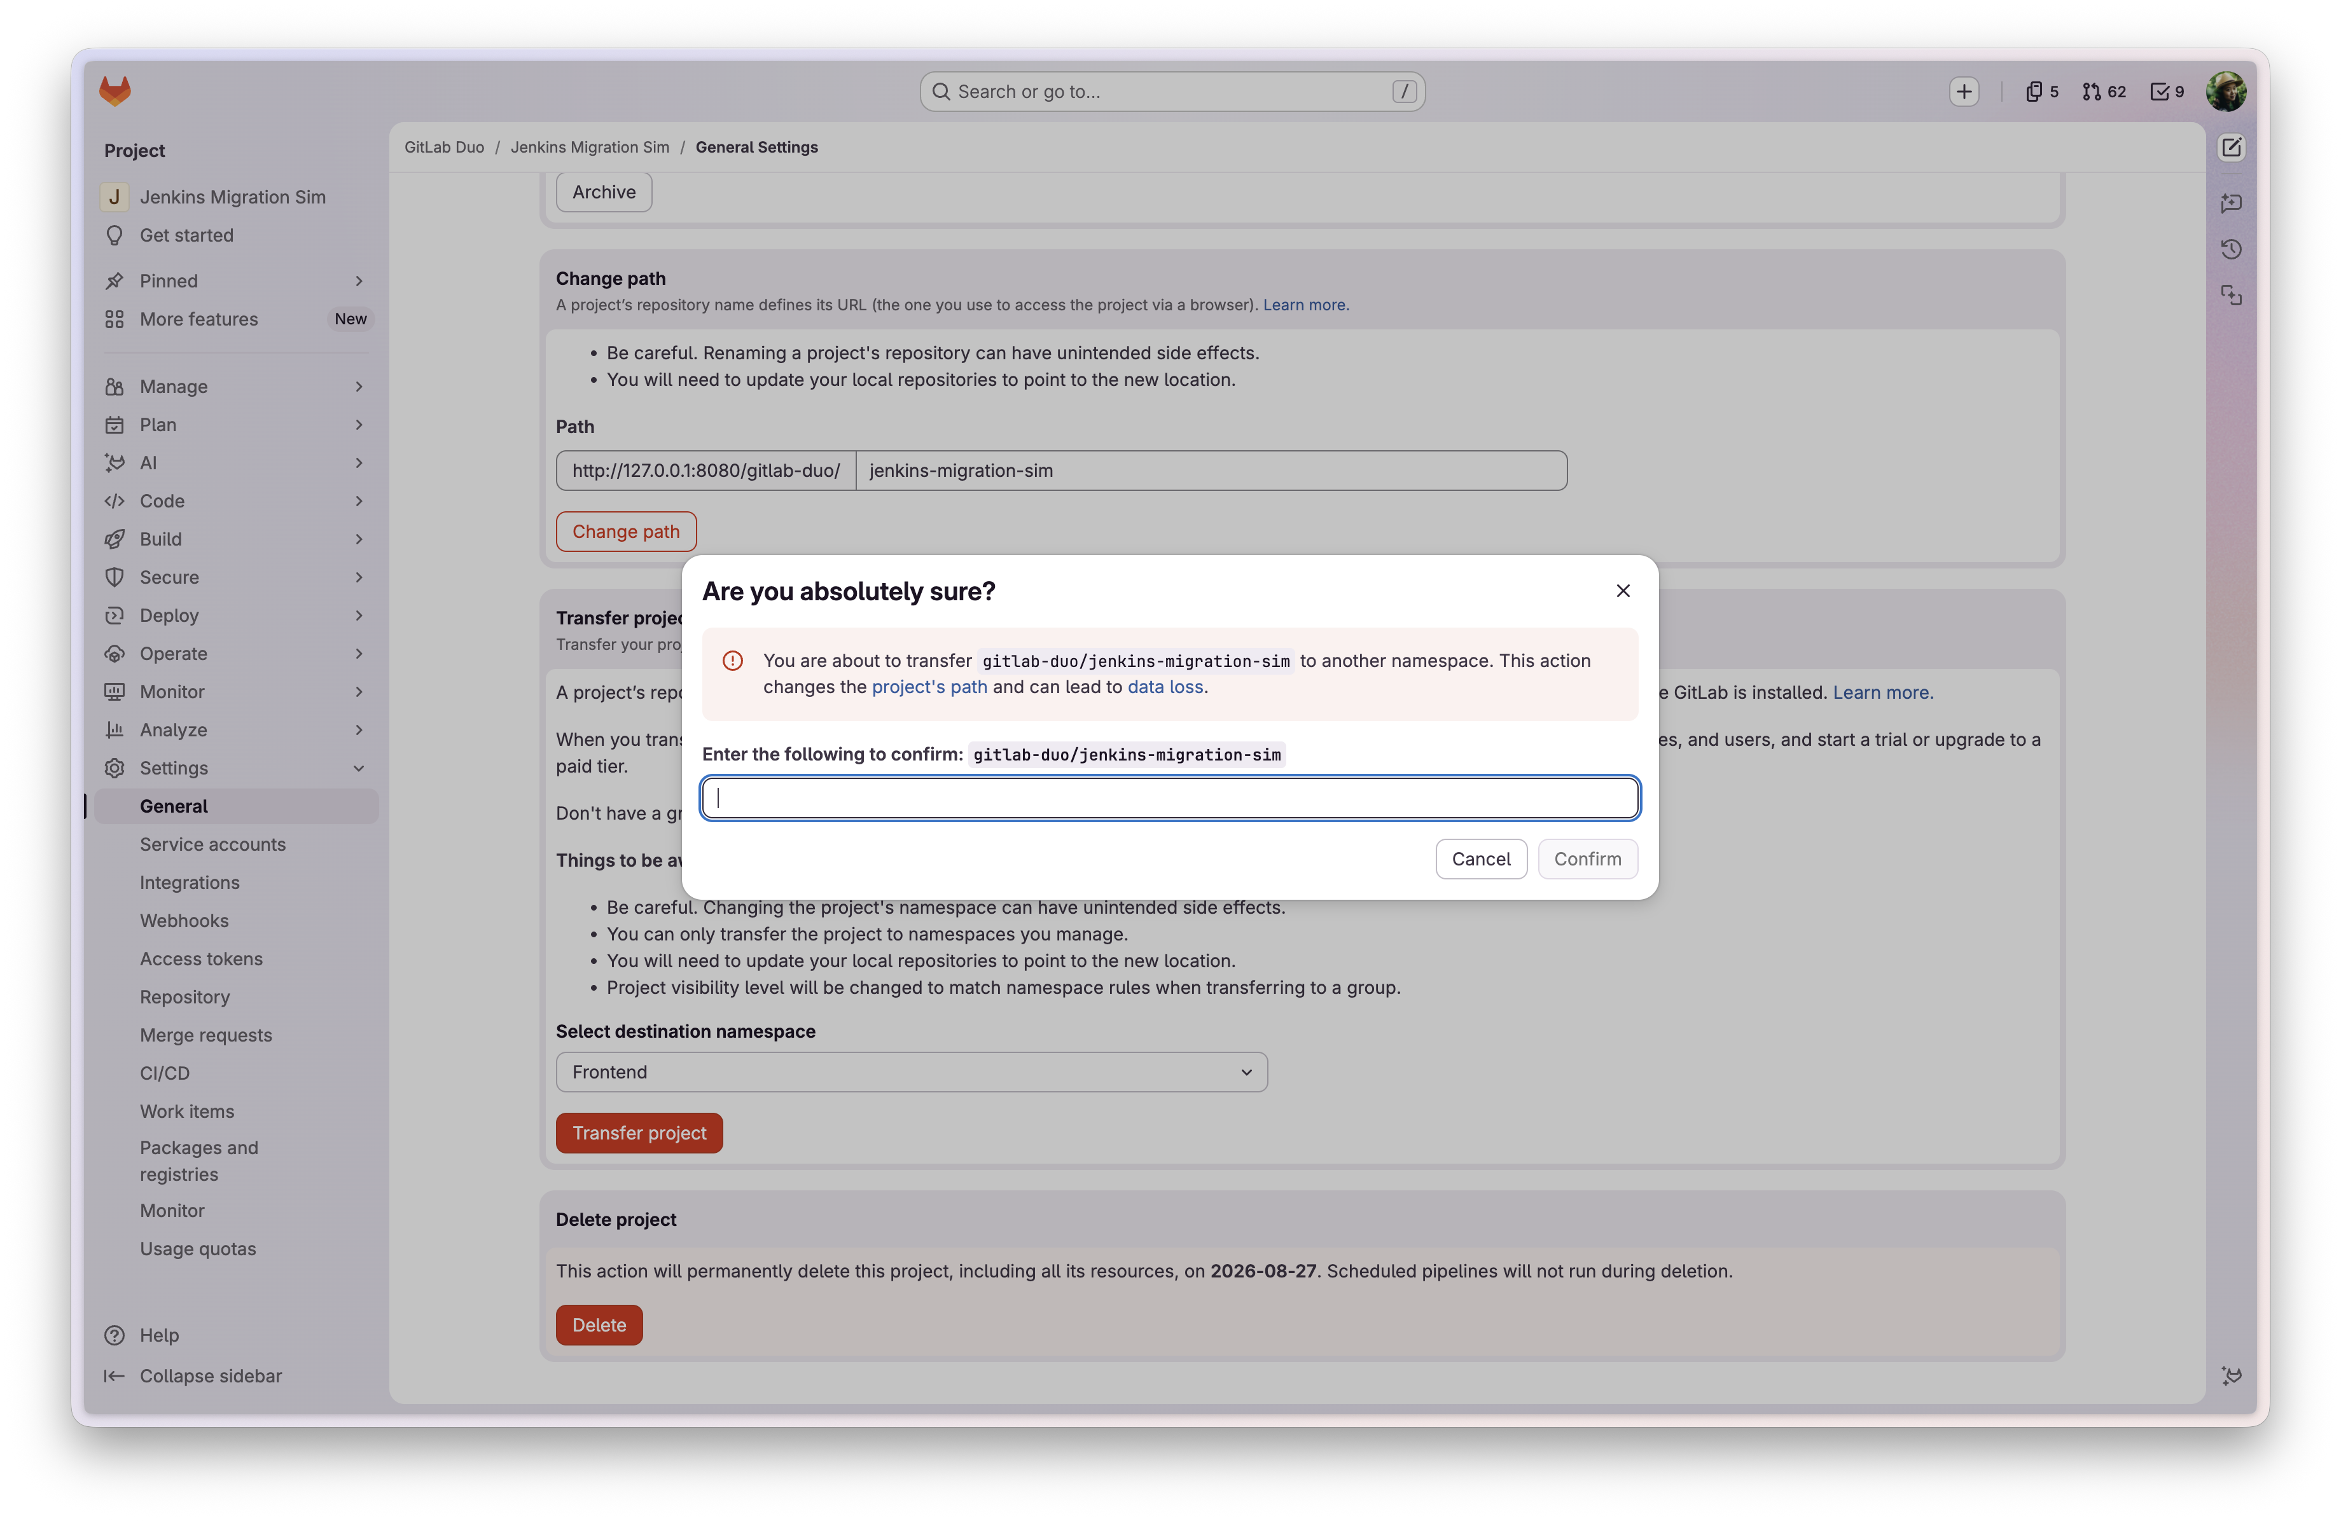Image resolution: width=2341 pixels, height=1521 pixels.
Task: Click the Plan calendar icon
Action: [114, 425]
